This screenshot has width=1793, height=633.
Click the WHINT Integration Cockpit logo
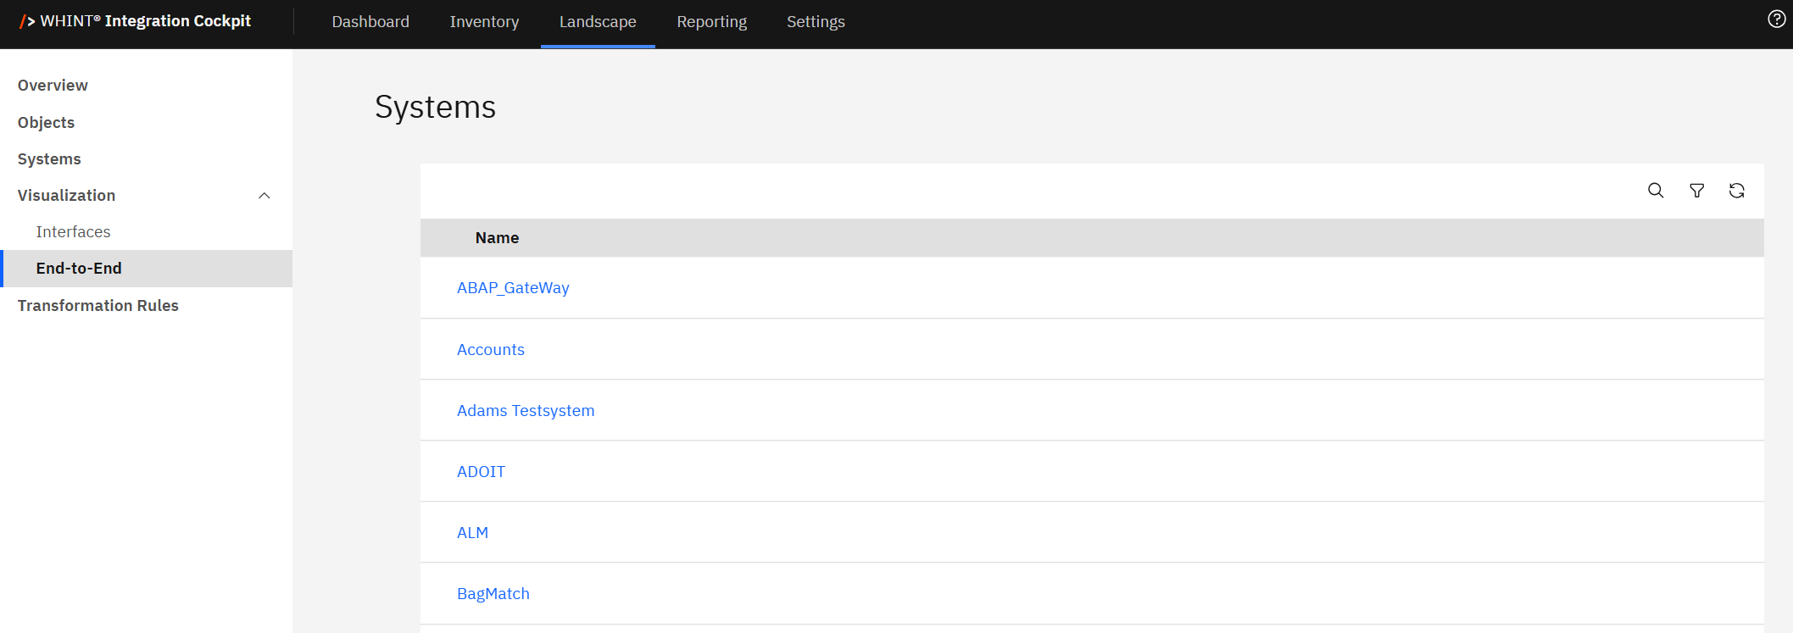(x=136, y=21)
